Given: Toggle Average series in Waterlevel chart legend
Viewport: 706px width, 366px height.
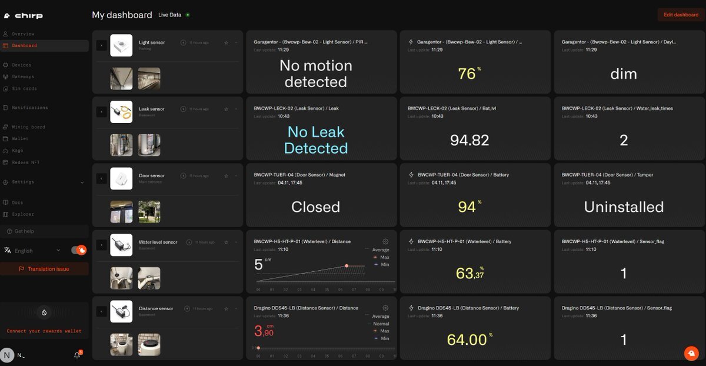Looking at the screenshot, I should (x=377, y=250).
